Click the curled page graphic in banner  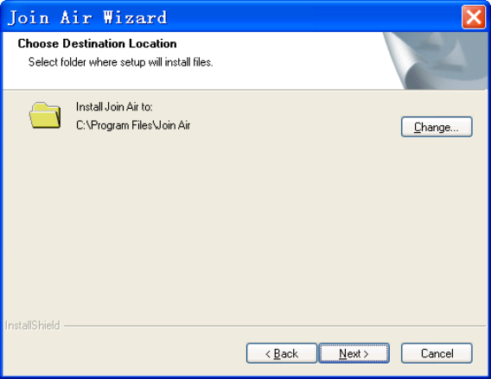(404, 61)
